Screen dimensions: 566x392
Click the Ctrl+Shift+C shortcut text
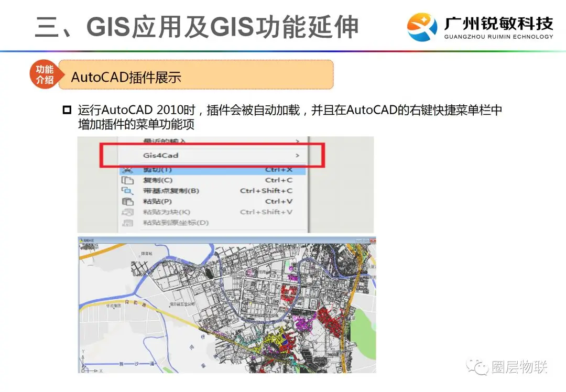(266, 191)
